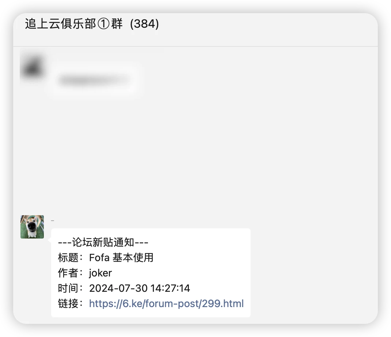Click the 链接： label in the message
391x337 pixels.
pos(71,303)
